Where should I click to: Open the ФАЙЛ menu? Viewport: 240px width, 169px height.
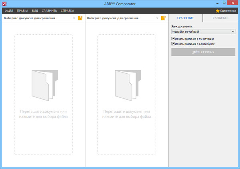click(9, 11)
